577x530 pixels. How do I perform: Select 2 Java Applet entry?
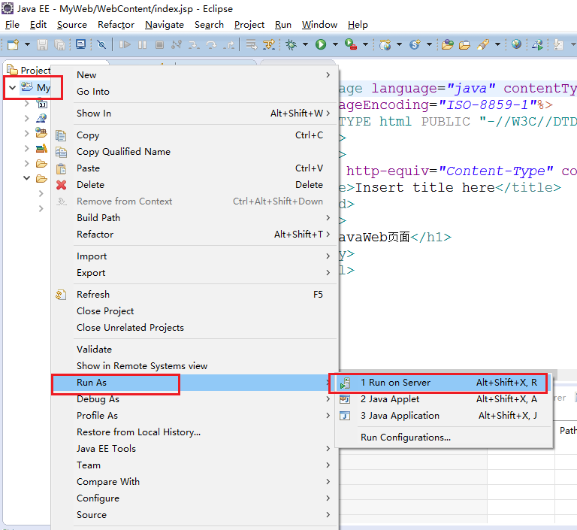click(444, 399)
